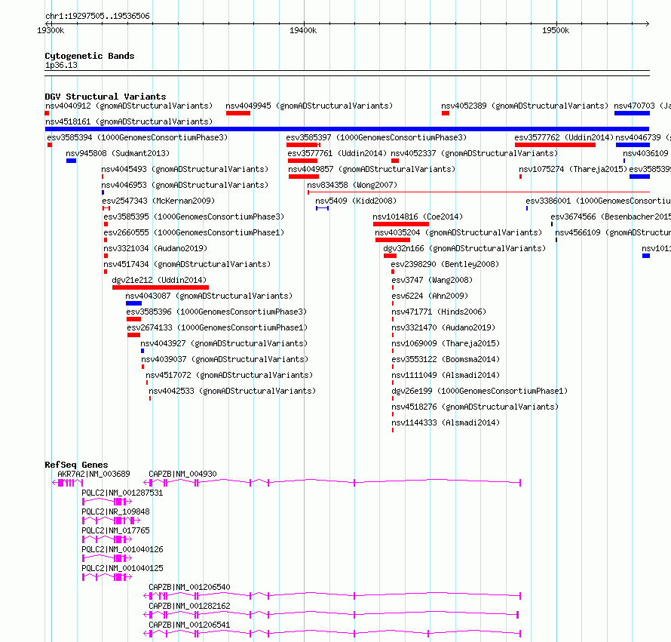Click the esv3585395 variant label

coord(194,217)
